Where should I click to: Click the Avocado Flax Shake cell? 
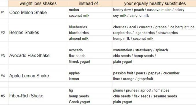click(x=38, y=56)
